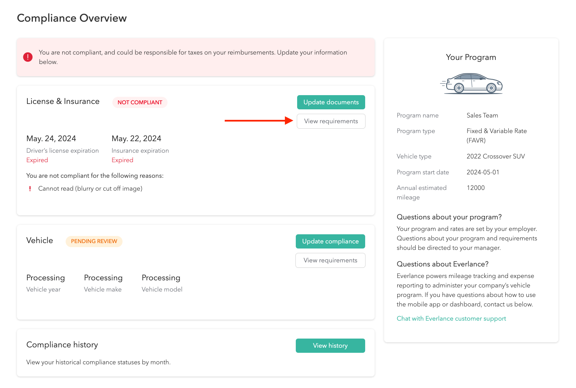
Task: Click the Vehicle make Processing status
Action: coord(103,278)
